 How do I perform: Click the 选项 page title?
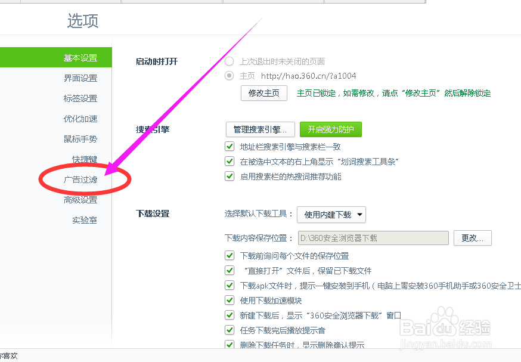(x=83, y=21)
